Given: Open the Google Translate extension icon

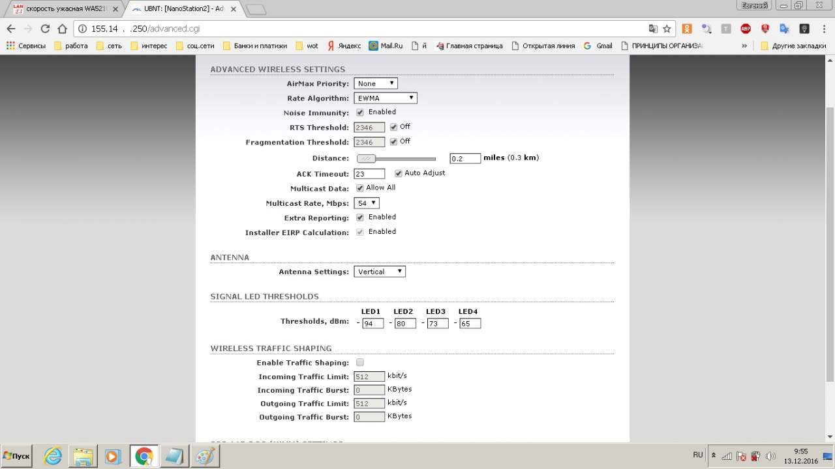Looking at the screenshot, I should pyautogui.click(x=785, y=29).
